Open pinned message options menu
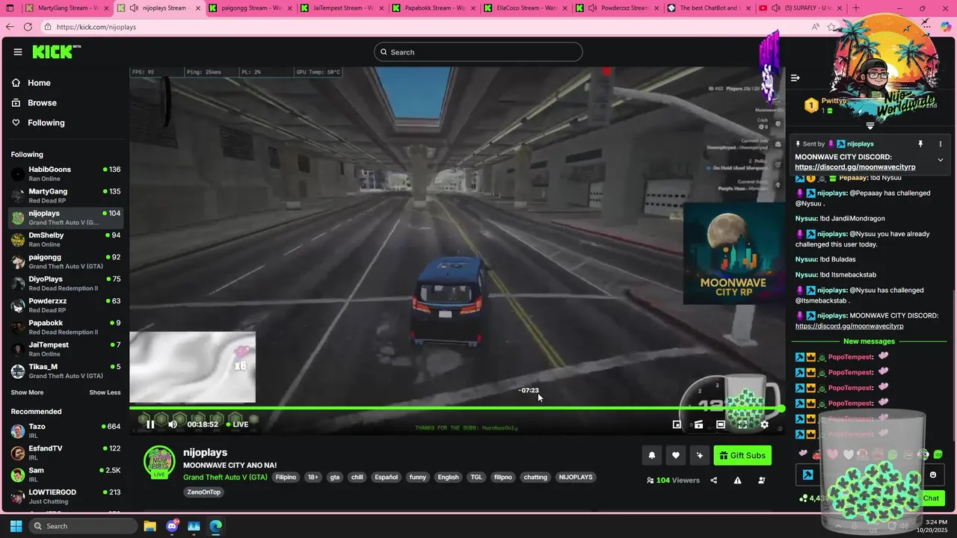The image size is (957, 538). pos(941,143)
